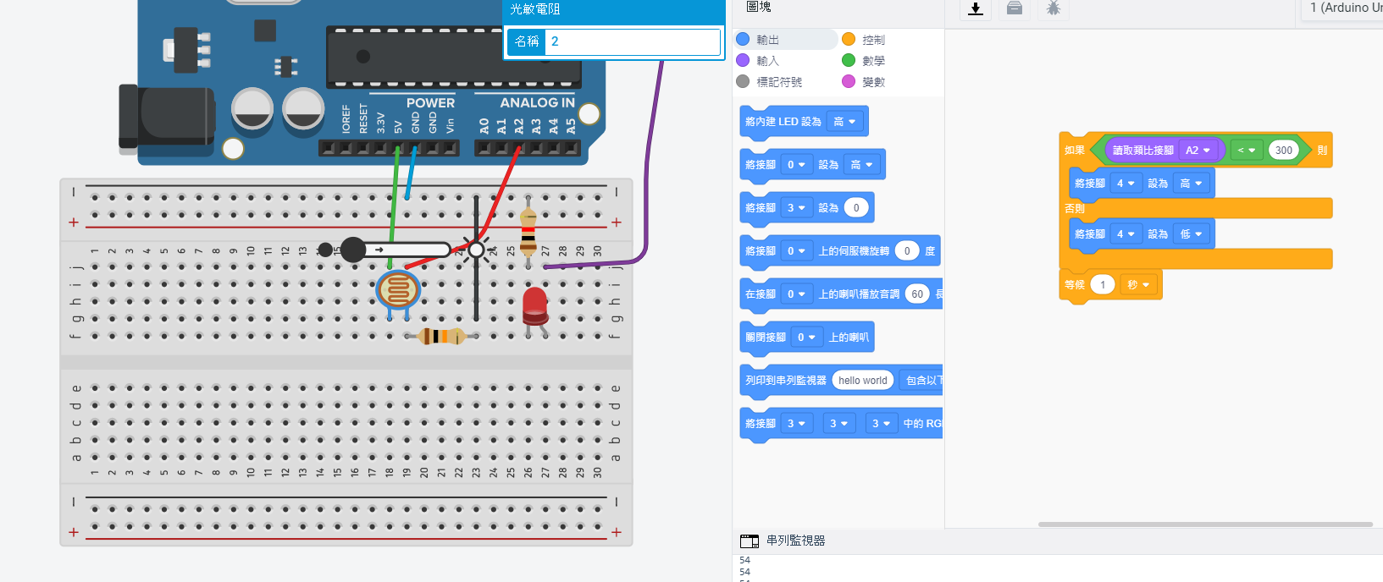Screen dimensions: 1383x582
Task: Select the photoresistor component on breadboard
Action: (398, 291)
